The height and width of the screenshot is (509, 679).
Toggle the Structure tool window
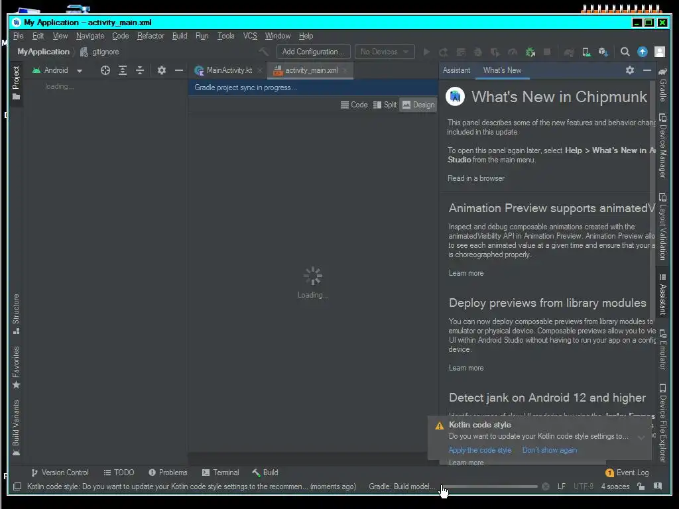tap(16, 313)
